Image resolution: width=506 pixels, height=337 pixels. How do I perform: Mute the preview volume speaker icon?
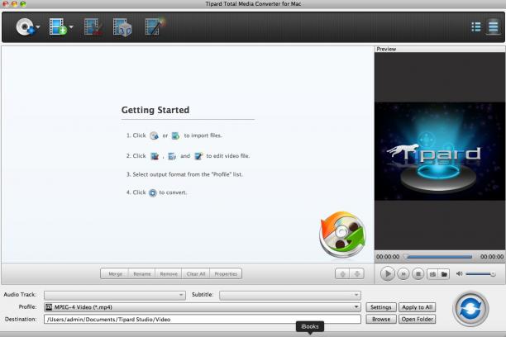[459, 273]
